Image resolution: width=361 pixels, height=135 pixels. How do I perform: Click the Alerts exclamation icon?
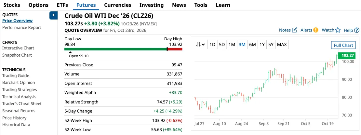coord(316,30)
